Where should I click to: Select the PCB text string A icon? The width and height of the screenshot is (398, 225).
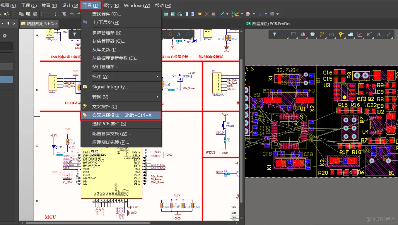point(379,34)
